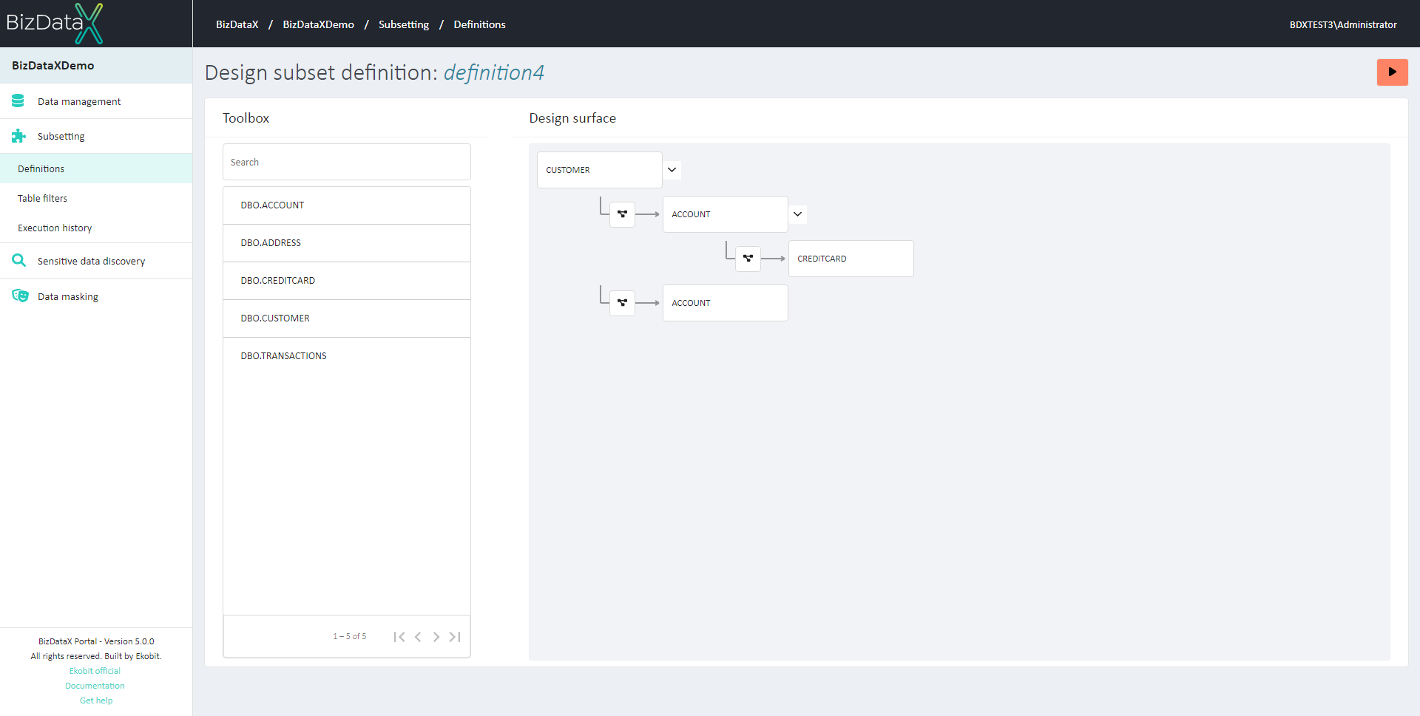
Task: Select the ACCOUNT node without chevron
Action: 726,303
